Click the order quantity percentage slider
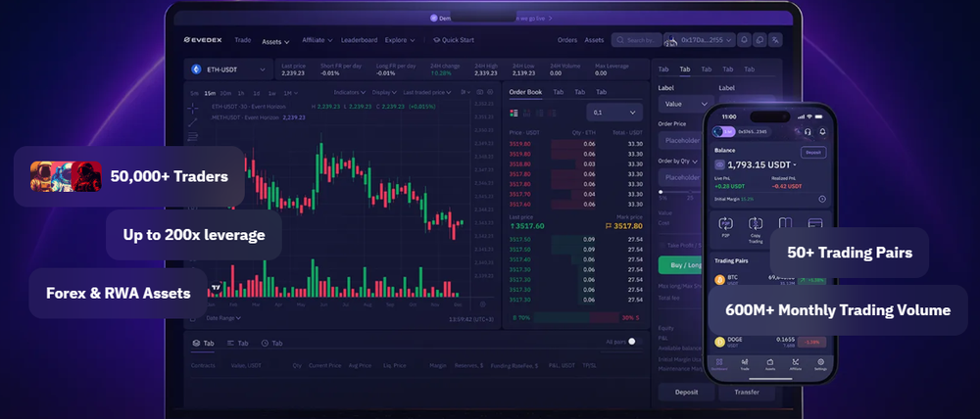 tap(680, 192)
